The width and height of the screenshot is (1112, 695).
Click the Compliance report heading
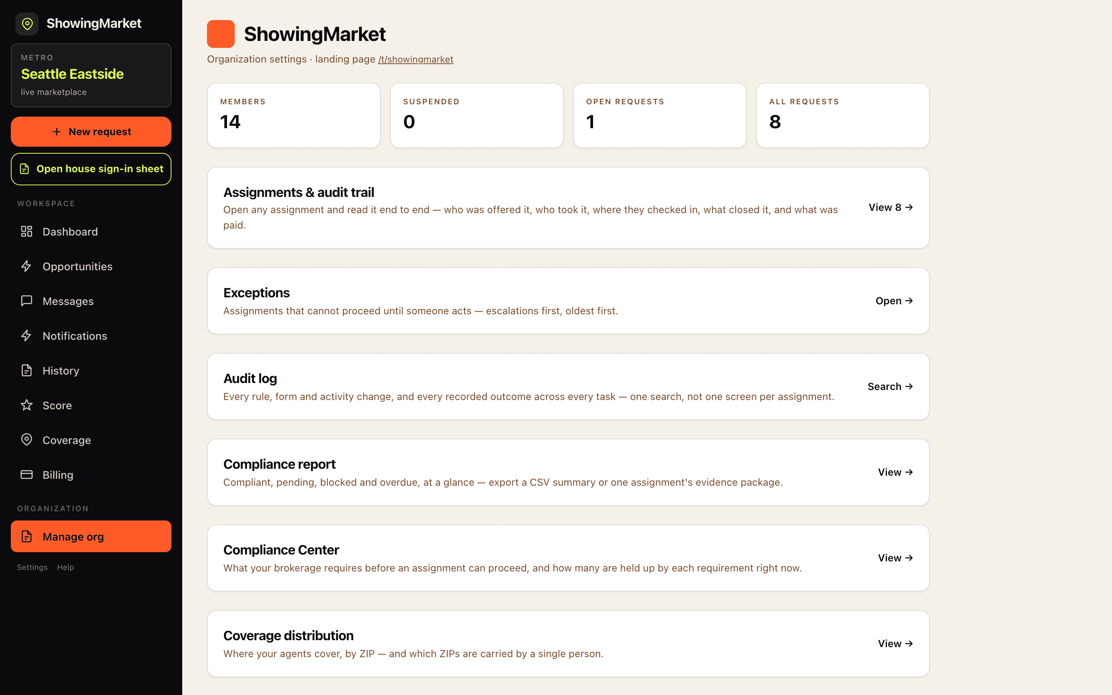click(280, 464)
